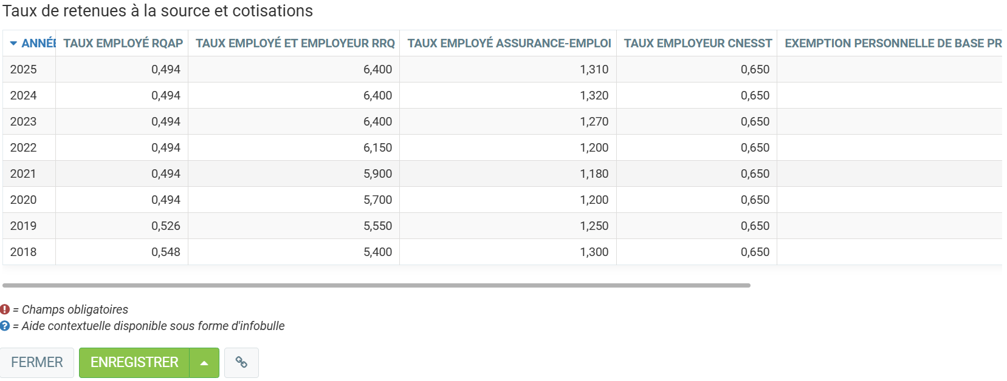The height and width of the screenshot is (381, 1007).
Task: Click the link icon button beside Enregistrer
Action: click(241, 363)
